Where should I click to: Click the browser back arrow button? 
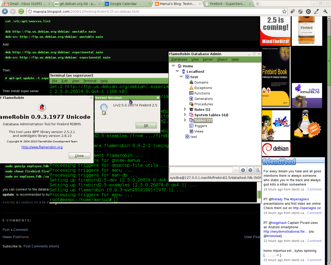(5, 11)
